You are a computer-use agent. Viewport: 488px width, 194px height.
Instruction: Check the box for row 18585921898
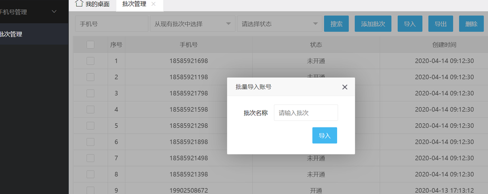click(90, 142)
